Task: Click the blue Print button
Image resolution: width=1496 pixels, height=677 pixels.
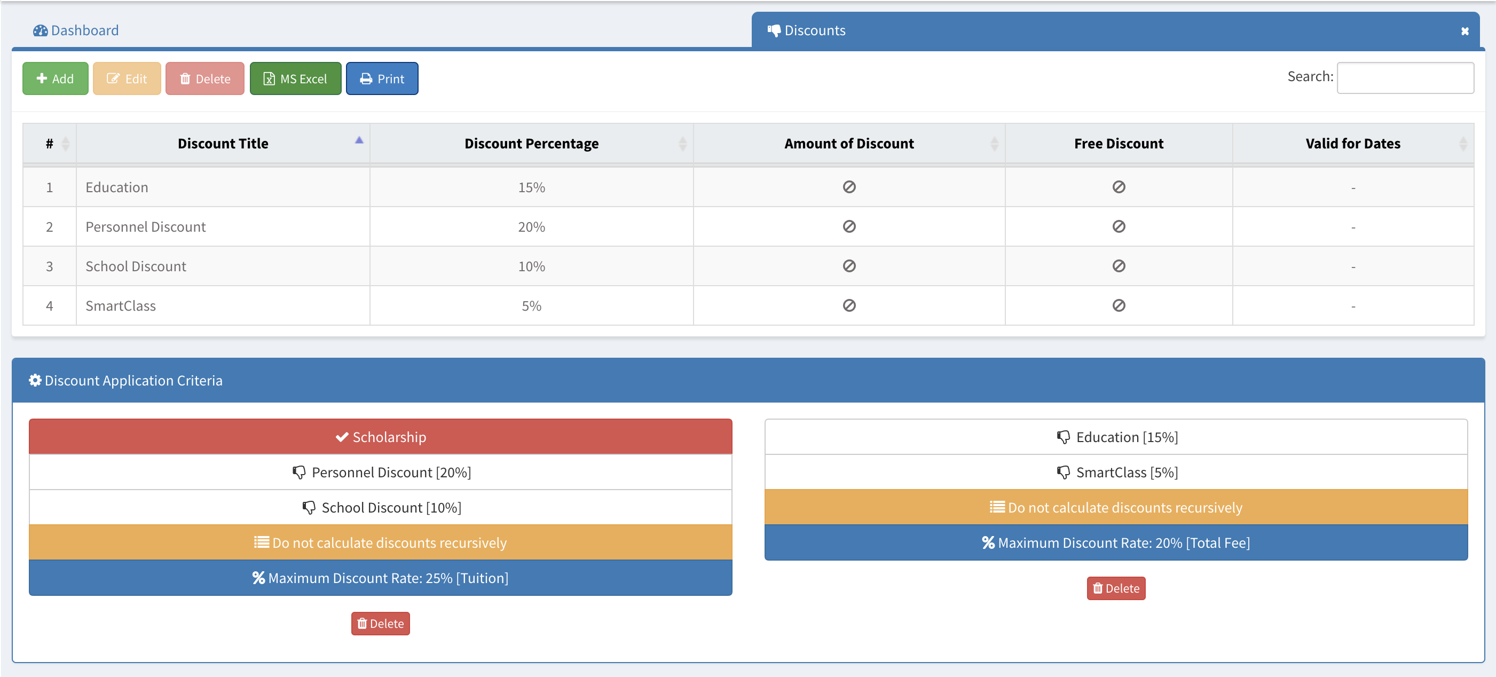Action: click(x=382, y=79)
